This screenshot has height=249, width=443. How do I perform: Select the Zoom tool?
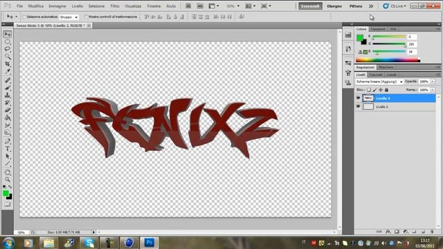click(x=8, y=180)
